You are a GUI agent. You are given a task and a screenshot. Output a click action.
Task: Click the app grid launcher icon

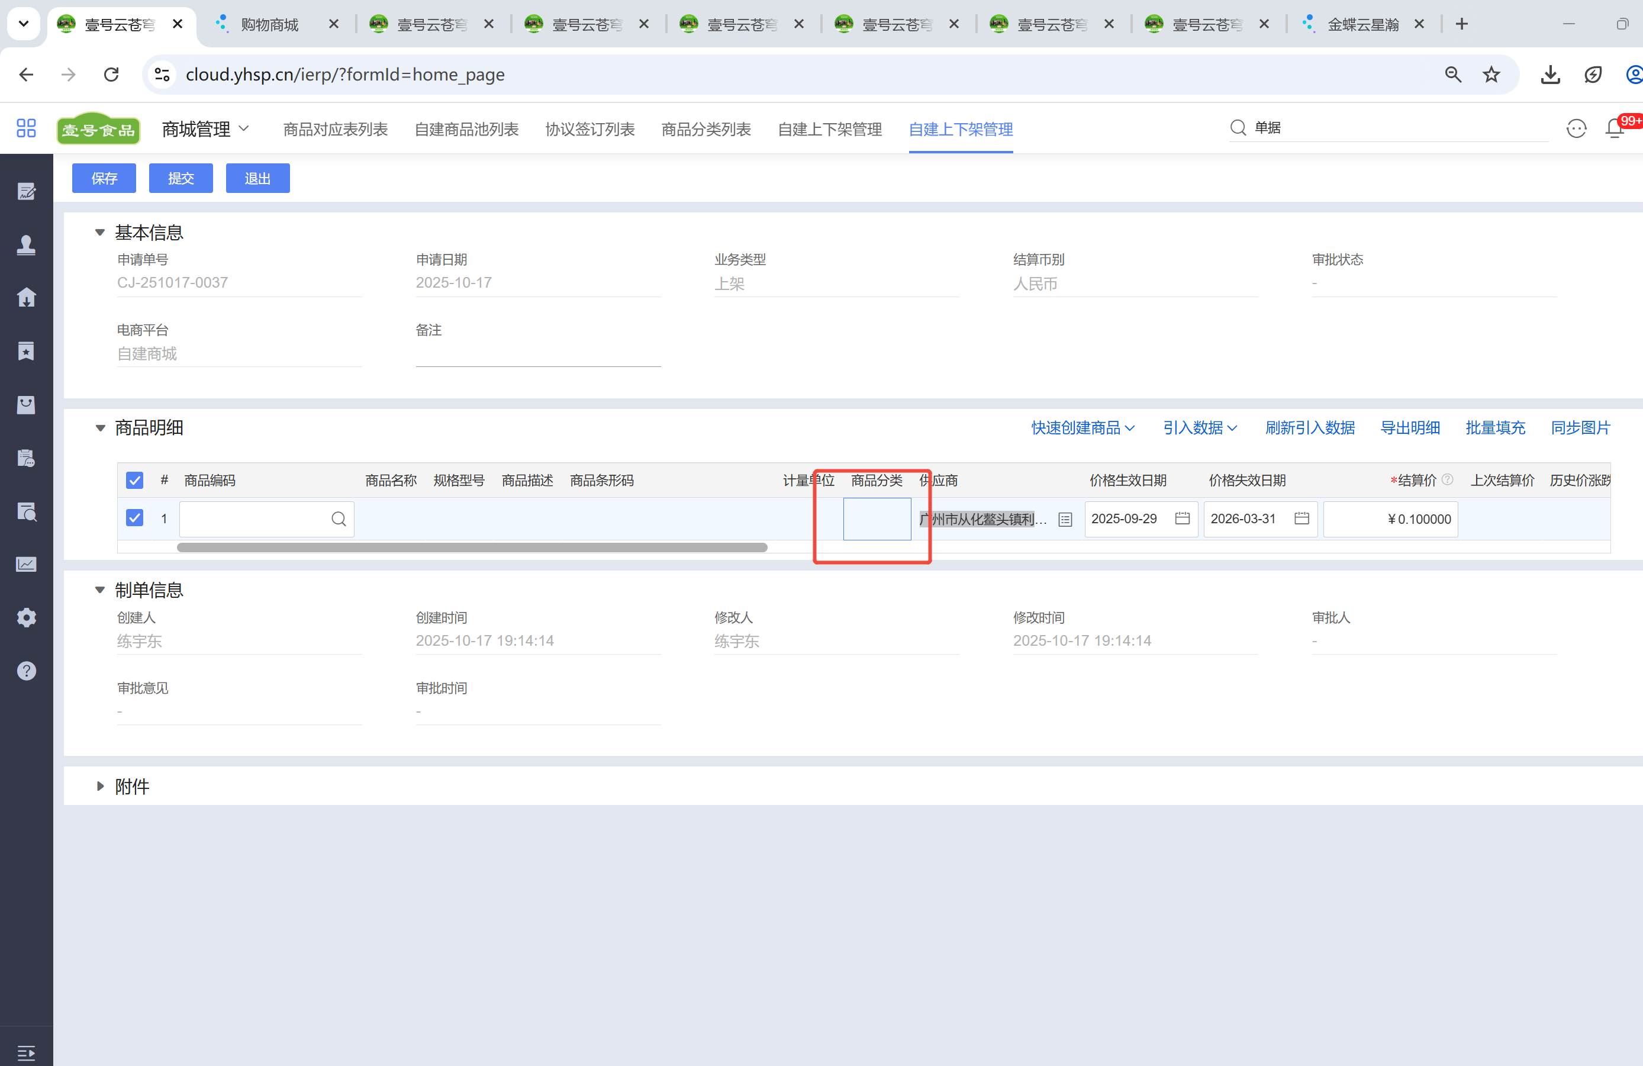pyautogui.click(x=26, y=128)
